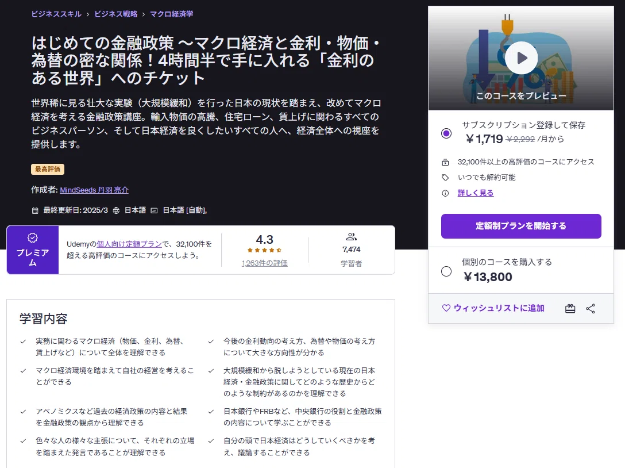Click the premium badge checkmark icon

click(x=32, y=238)
